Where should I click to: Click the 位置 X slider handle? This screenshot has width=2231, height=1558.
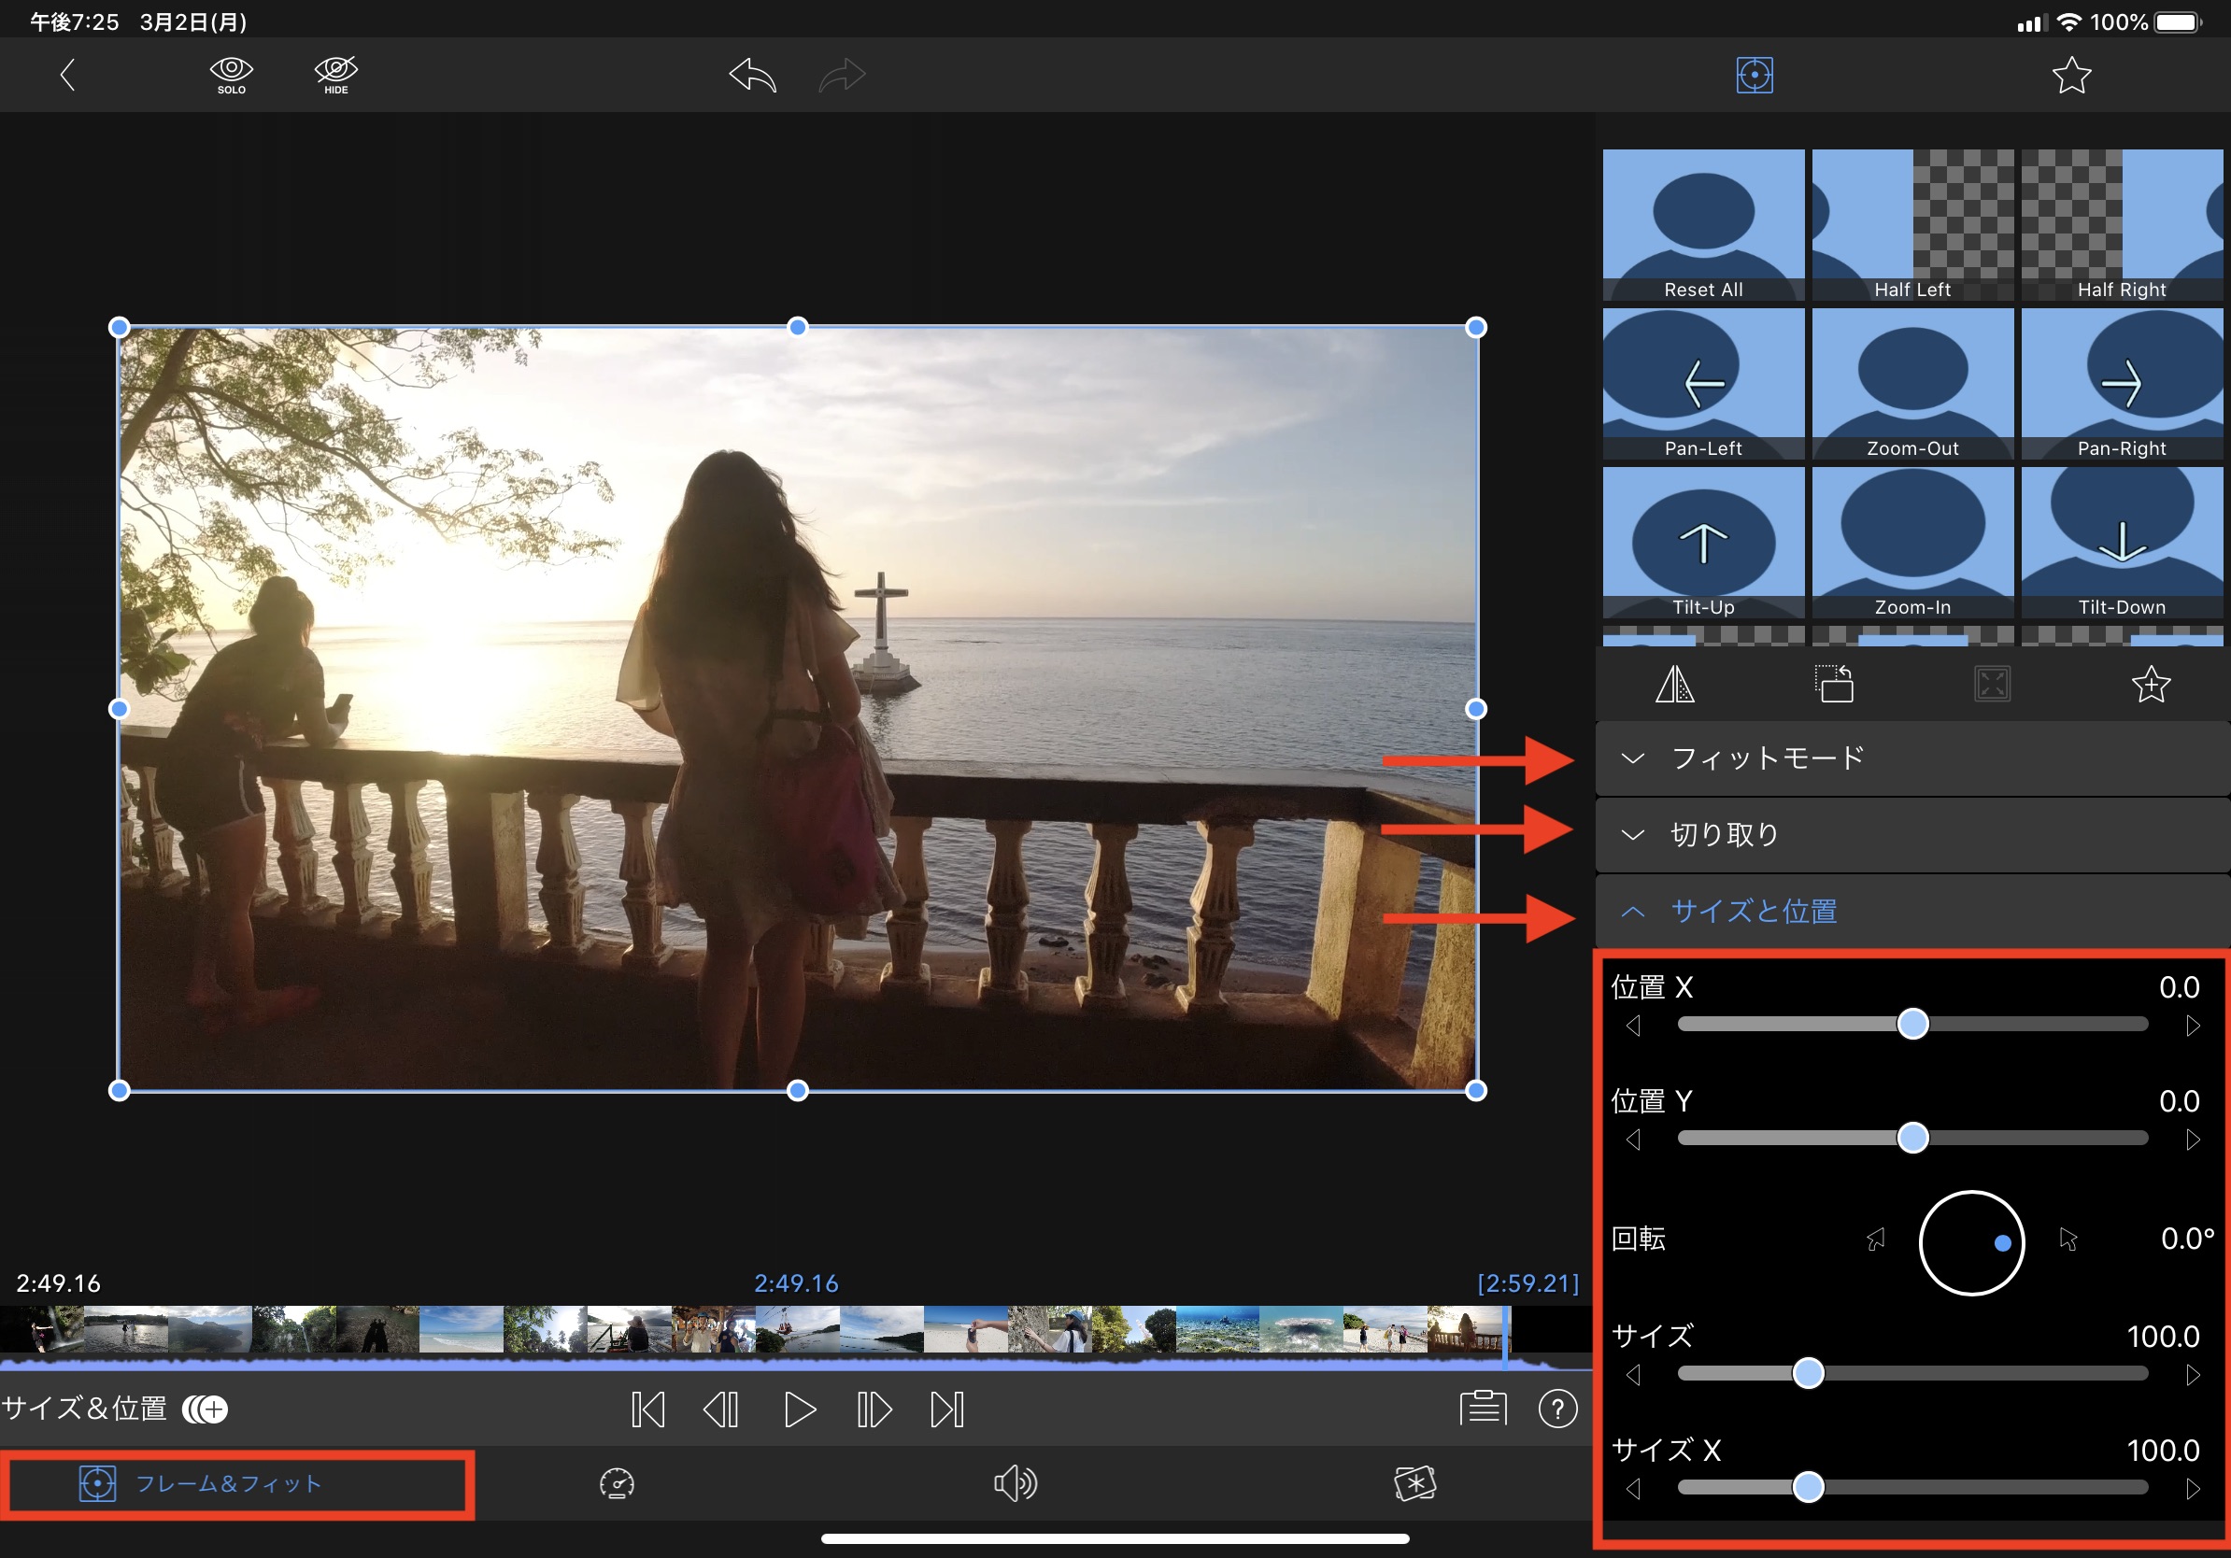pos(1912,1024)
